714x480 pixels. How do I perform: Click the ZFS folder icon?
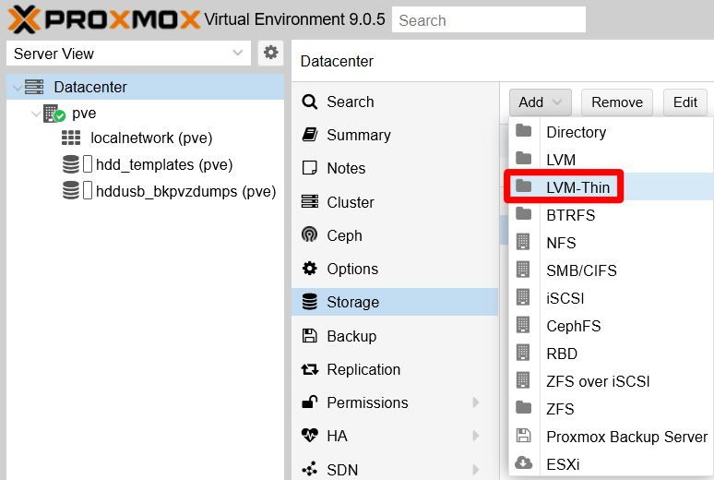[x=524, y=407]
